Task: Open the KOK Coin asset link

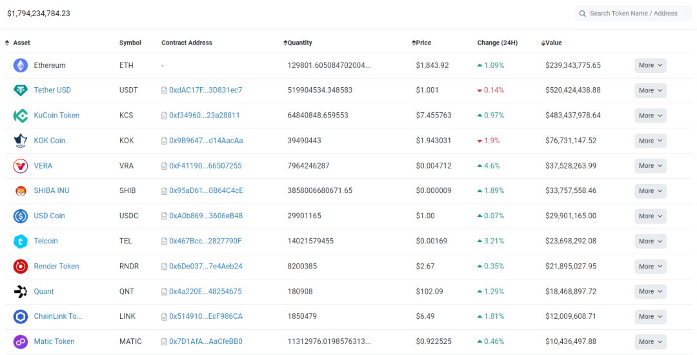Action: 49,141
